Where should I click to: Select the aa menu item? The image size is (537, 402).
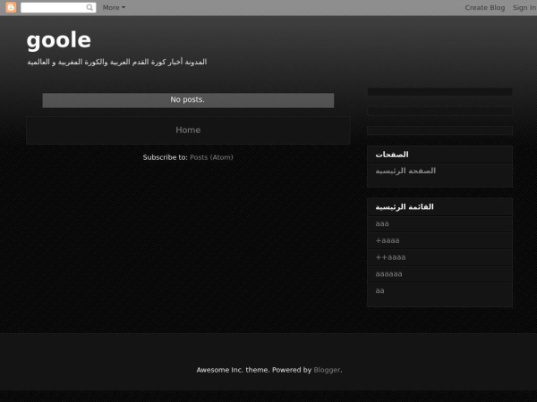pyautogui.click(x=379, y=290)
